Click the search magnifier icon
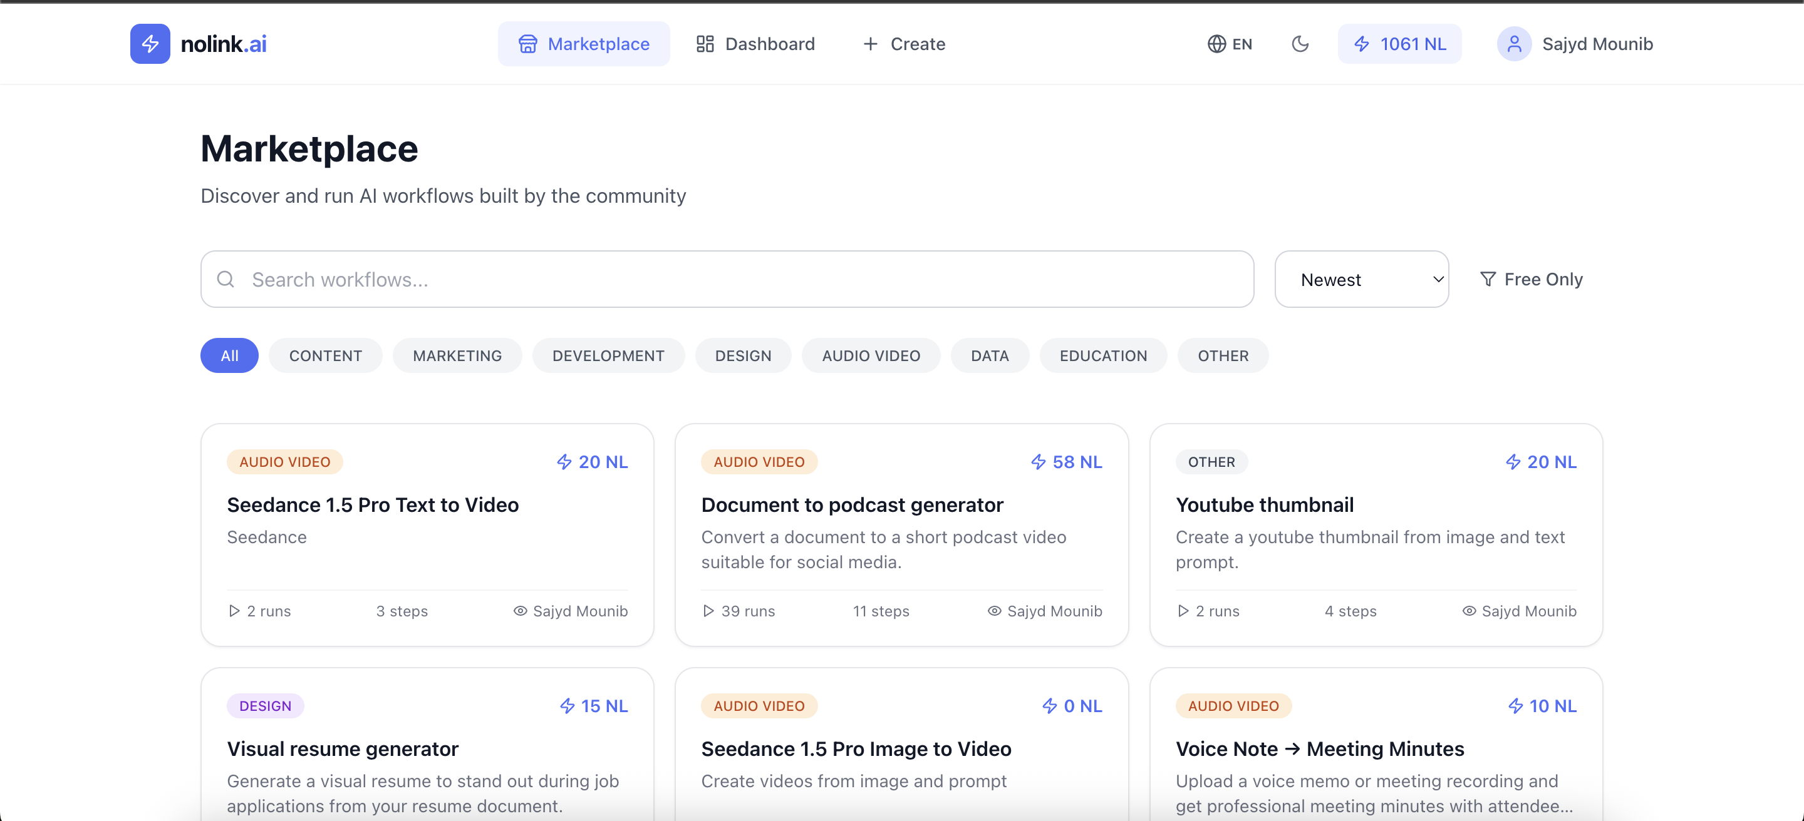The width and height of the screenshot is (1804, 821). pyautogui.click(x=225, y=280)
